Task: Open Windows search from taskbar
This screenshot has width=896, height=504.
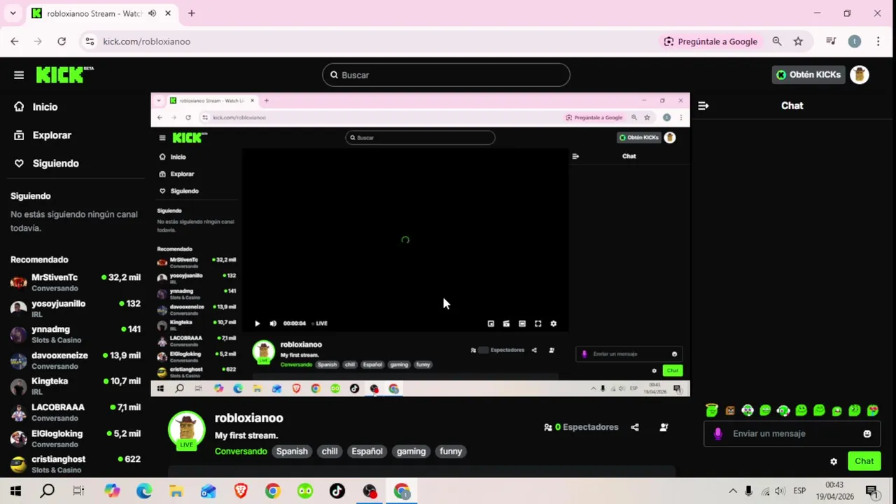Action: pos(48,491)
